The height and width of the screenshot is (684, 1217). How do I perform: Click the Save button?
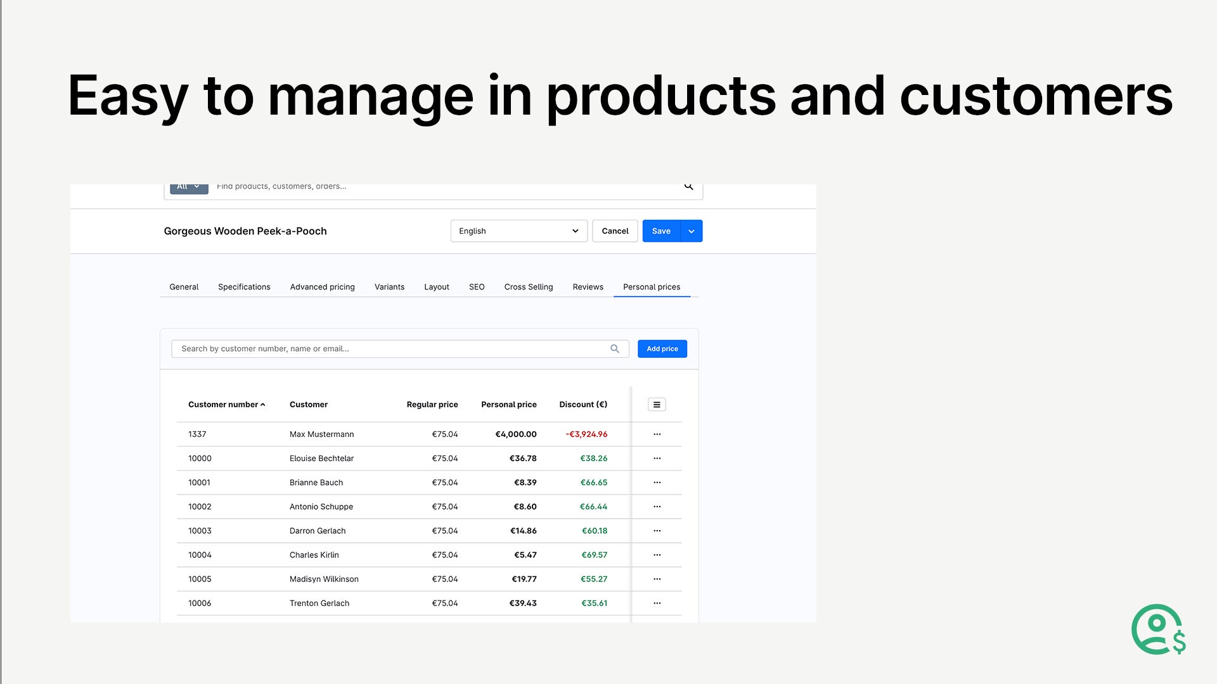[x=661, y=231]
